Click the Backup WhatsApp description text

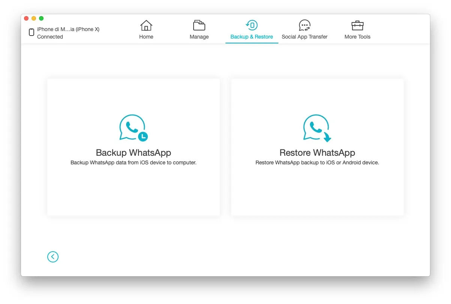133,162
